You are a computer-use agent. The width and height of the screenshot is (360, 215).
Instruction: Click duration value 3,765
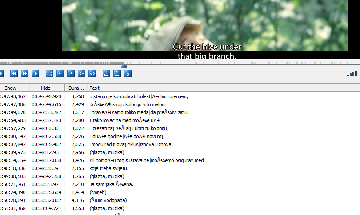click(78, 177)
